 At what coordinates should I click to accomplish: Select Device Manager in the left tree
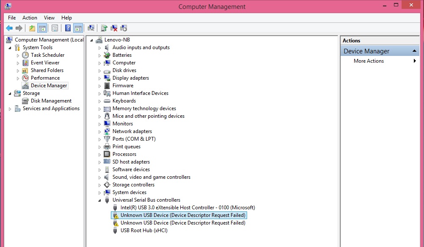coord(49,86)
